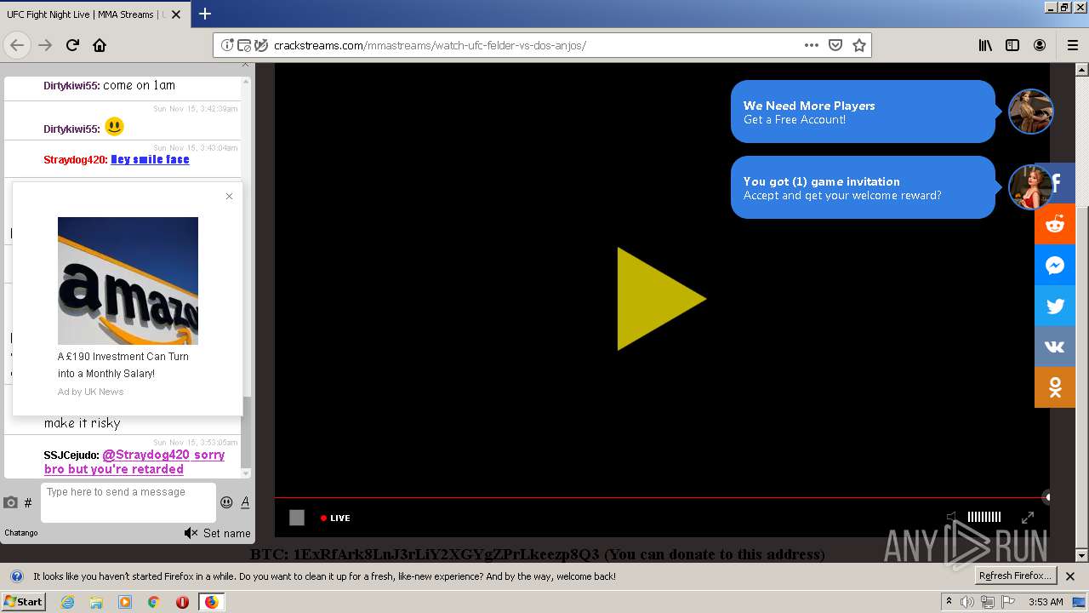Open a new browser tab
Viewport: 1089px width, 613px height.
coord(205,14)
